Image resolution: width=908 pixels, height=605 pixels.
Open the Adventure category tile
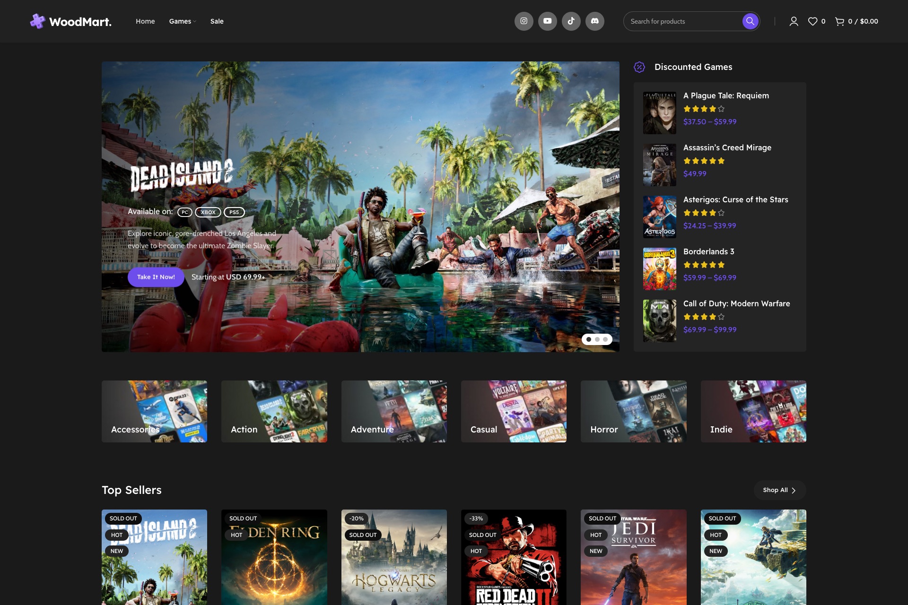[394, 411]
